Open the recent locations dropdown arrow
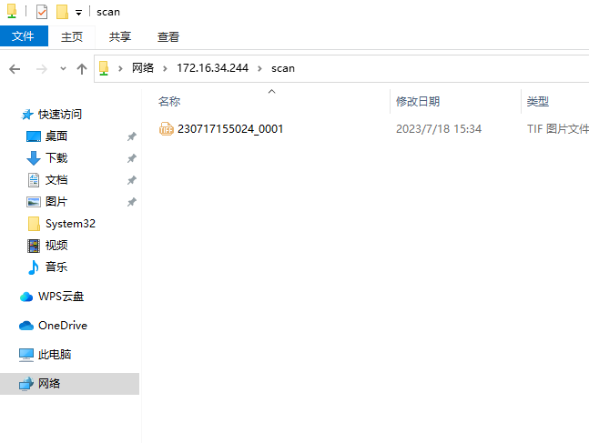 click(x=63, y=69)
